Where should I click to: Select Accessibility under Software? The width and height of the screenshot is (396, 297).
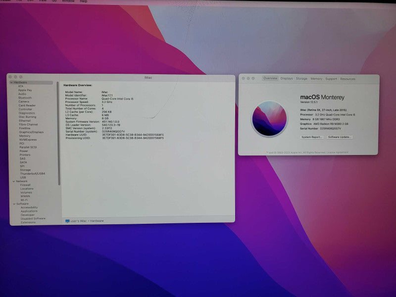[x=29, y=207]
